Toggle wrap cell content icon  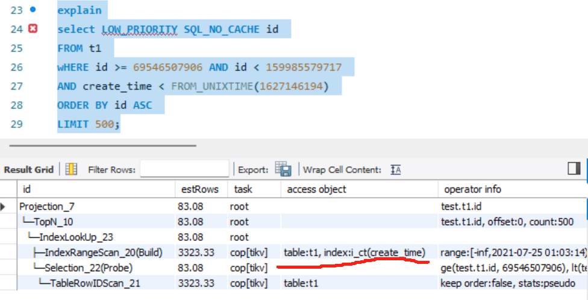click(396, 169)
